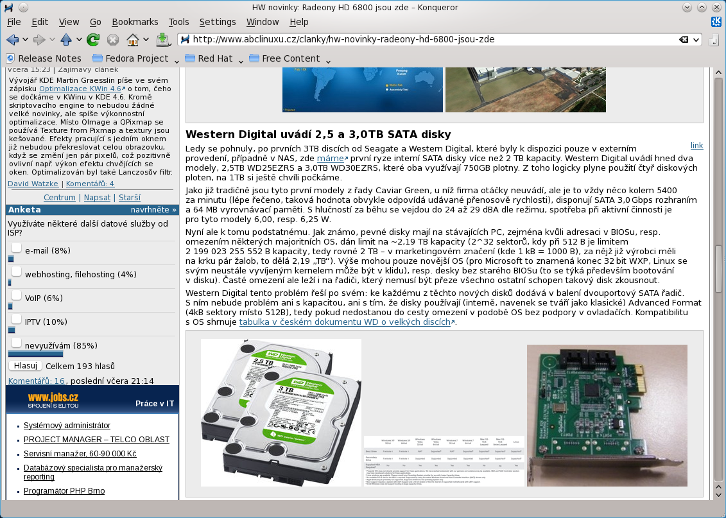Open the Forward history dropdown arrow
726x518 pixels.
click(x=52, y=40)
